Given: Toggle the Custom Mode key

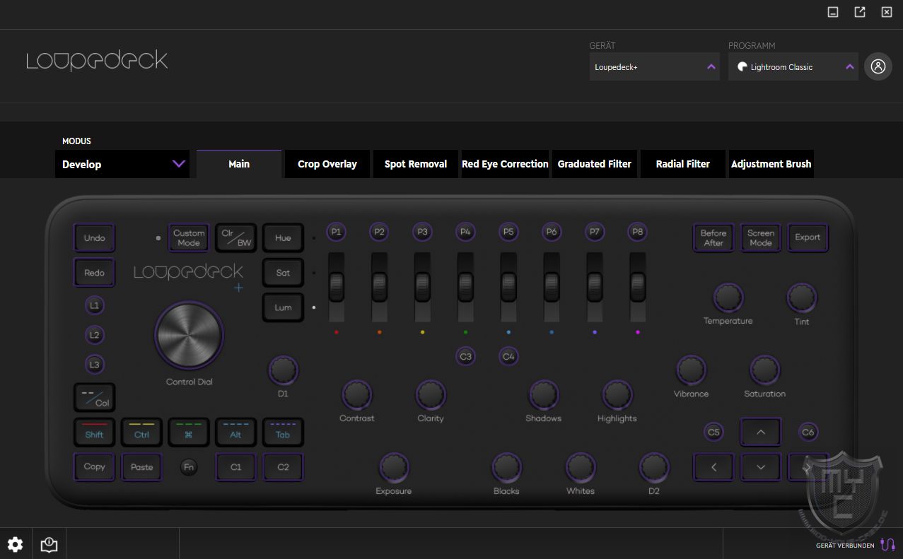Looking at the screenshot, I should pos(189,237).
